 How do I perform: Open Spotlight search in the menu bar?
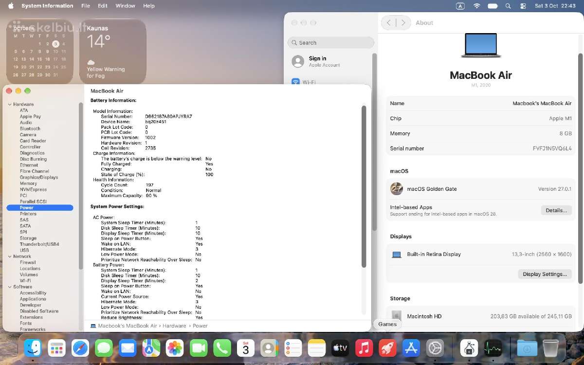pyautogui.click(x=508, y=6)
